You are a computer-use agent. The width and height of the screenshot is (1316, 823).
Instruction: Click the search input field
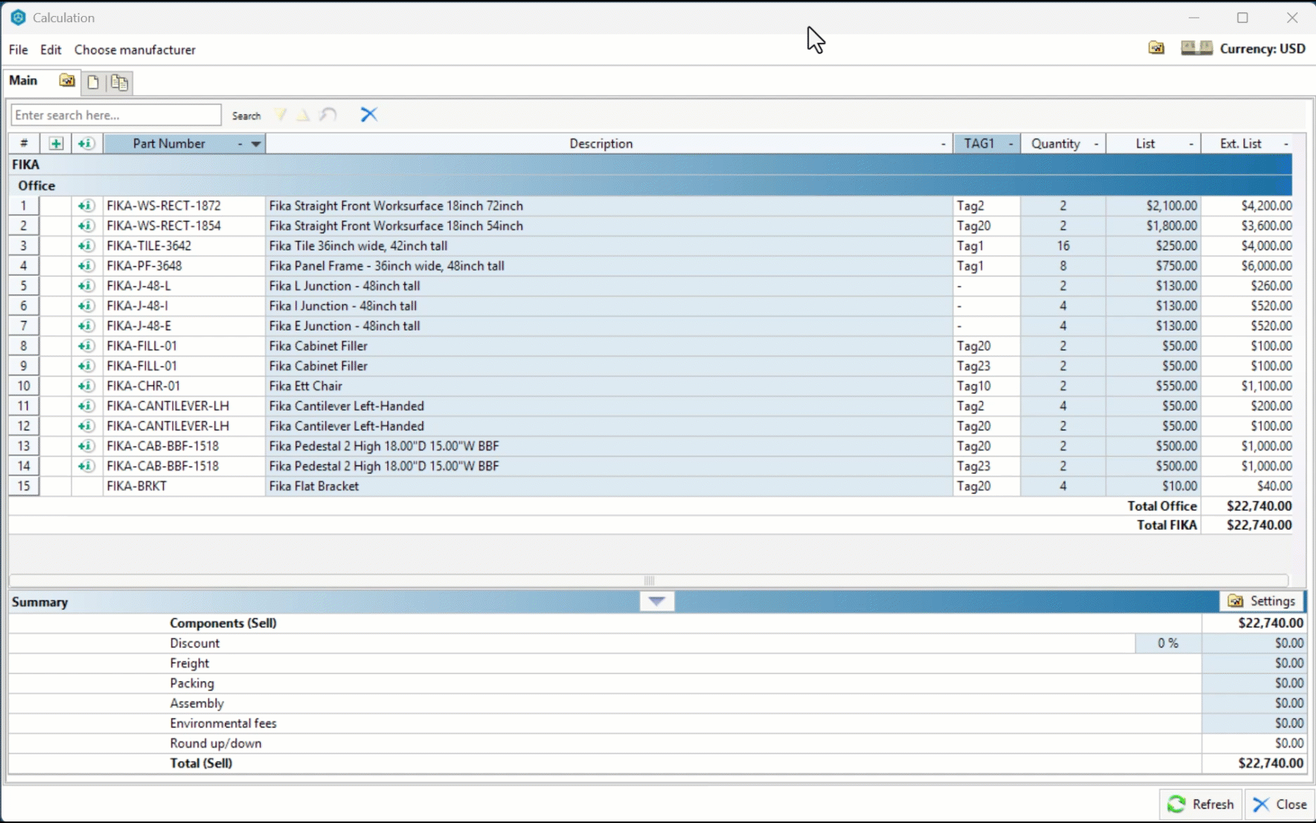pyautogui.click(x=116, y=115)
